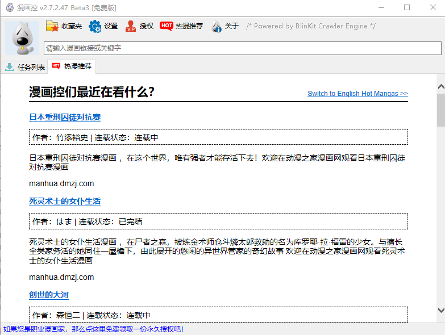445x335 pixels.
Task: Click the VIP authorization icon
Action: tap(131, 26)
